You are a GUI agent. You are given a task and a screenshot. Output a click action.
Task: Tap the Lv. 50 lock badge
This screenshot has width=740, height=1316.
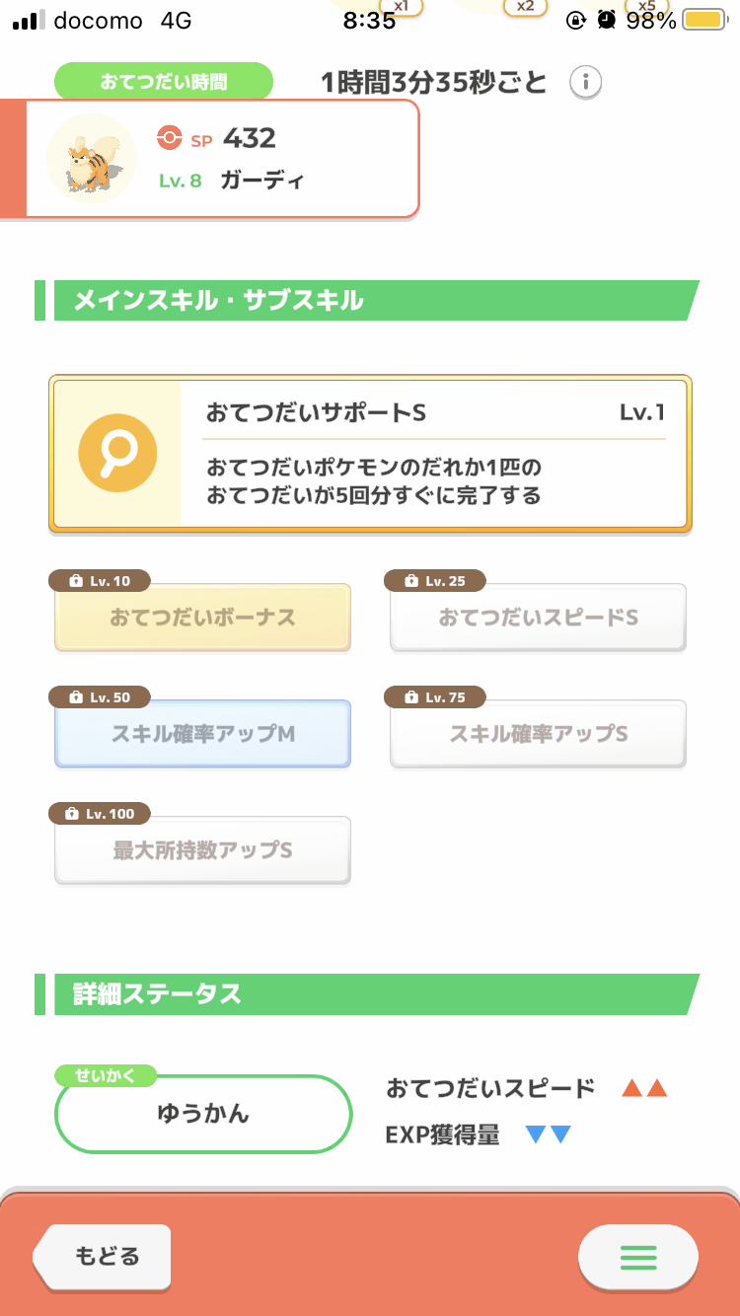pos(100,697)
